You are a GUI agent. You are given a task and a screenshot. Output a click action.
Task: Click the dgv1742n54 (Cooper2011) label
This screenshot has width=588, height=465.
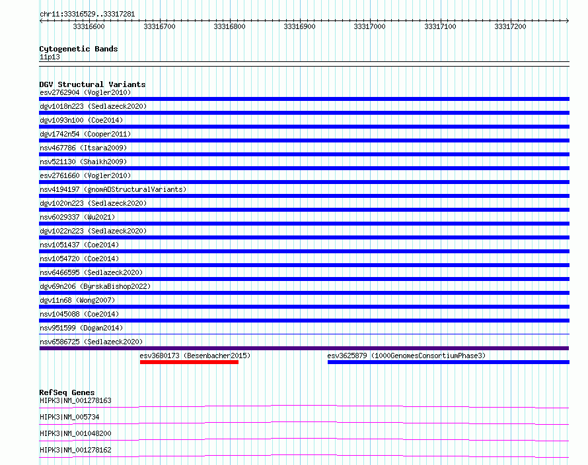pyautogui.click(x=85, y=134)
